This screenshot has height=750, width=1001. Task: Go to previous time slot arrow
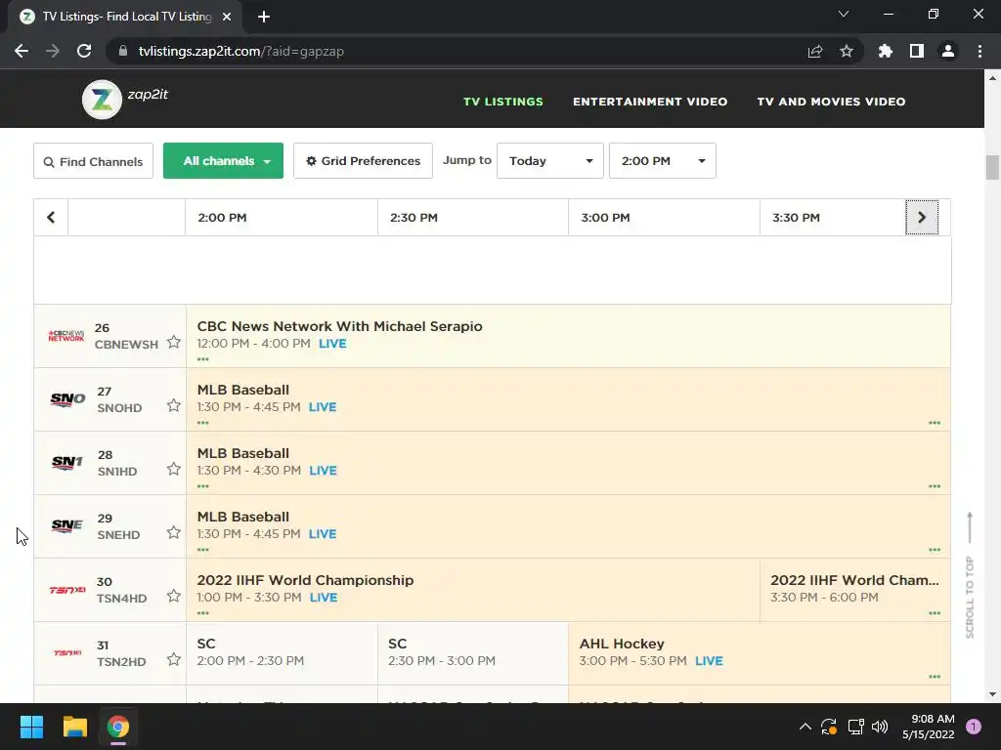(x=51, y=218)
